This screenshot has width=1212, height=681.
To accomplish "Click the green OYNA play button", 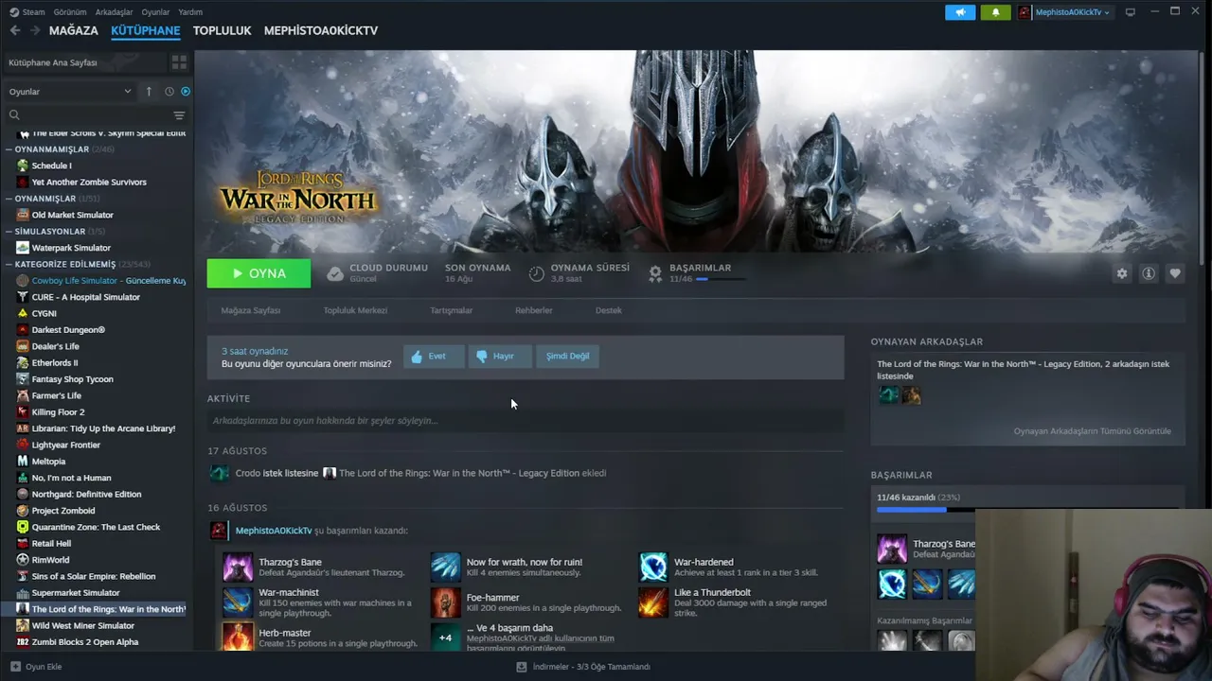I will tap(258, 273).
